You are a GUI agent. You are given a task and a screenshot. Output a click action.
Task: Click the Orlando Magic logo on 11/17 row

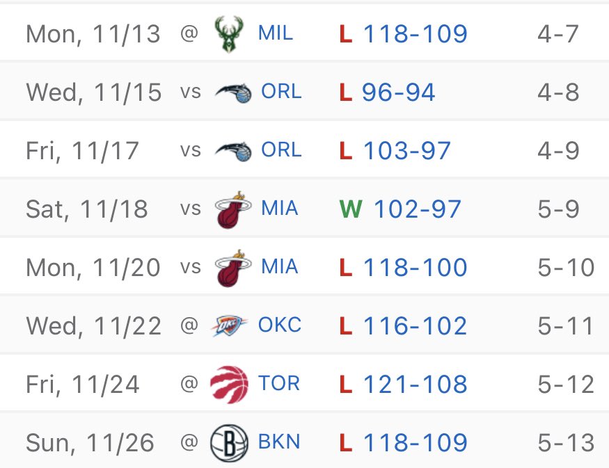coord(233,152)
